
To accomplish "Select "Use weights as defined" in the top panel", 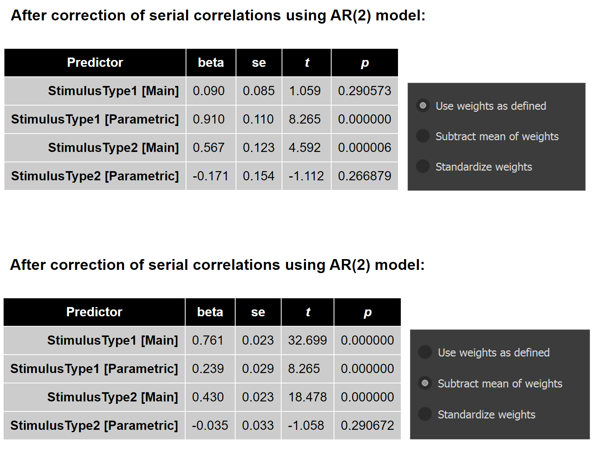I will coord(423,106).
